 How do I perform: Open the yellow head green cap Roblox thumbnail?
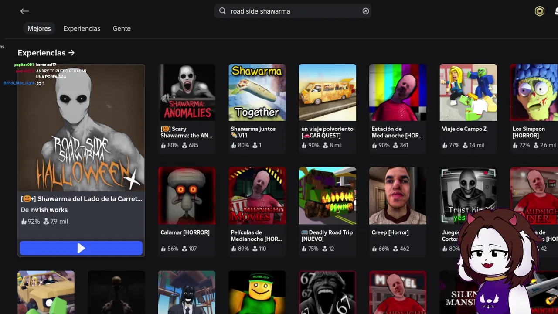(x=257, y=292)
